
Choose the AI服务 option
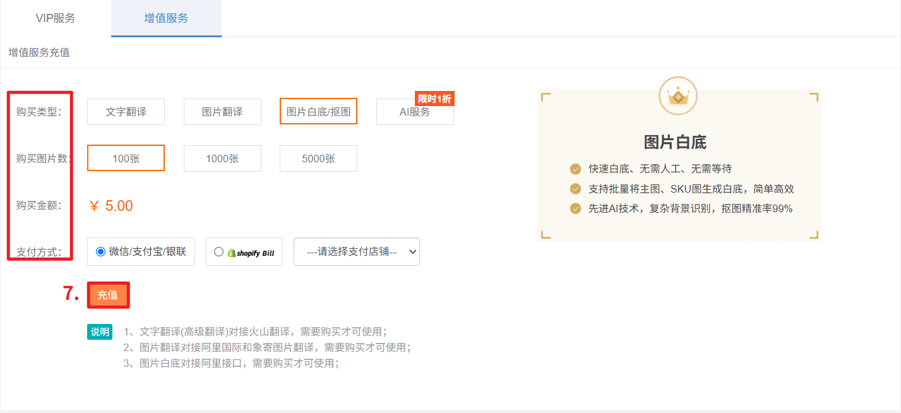415,112
